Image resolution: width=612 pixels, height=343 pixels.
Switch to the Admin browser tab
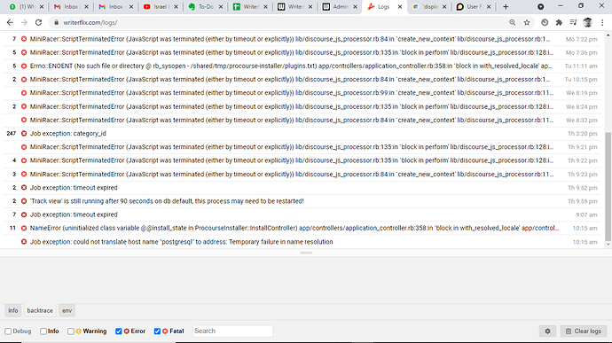click(x=339, y=6)
